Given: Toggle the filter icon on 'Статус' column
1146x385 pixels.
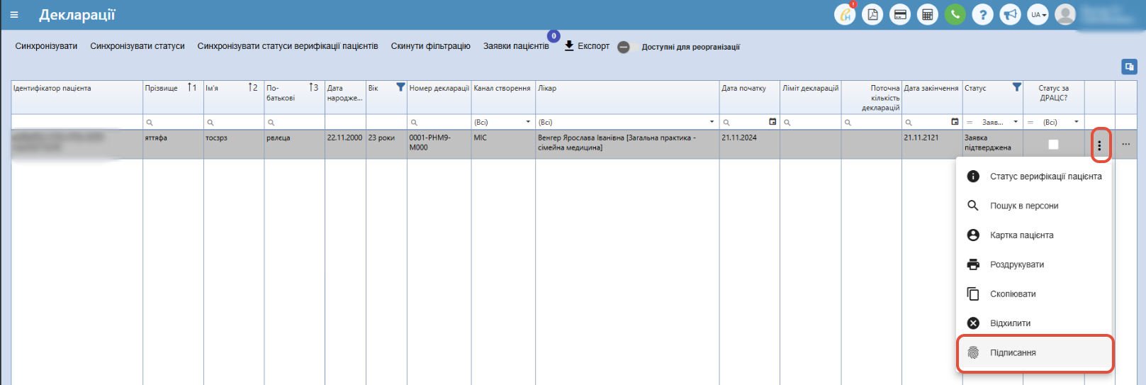Looking at the screenshot, I should point(1017,87).
